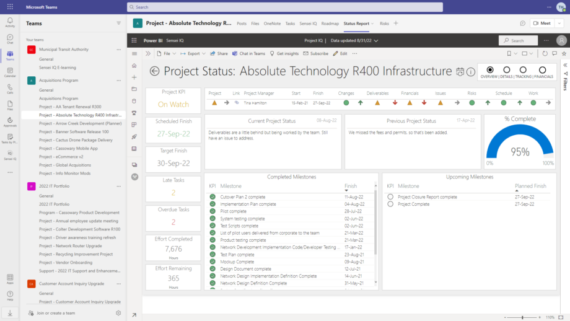Open Files in the Teams sidebar
Viewport: 570px width, 321px height.
(x=10, y=105)
